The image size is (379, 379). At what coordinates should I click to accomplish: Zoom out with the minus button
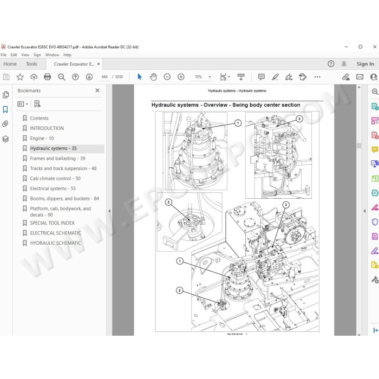click(x=167, y=77)
